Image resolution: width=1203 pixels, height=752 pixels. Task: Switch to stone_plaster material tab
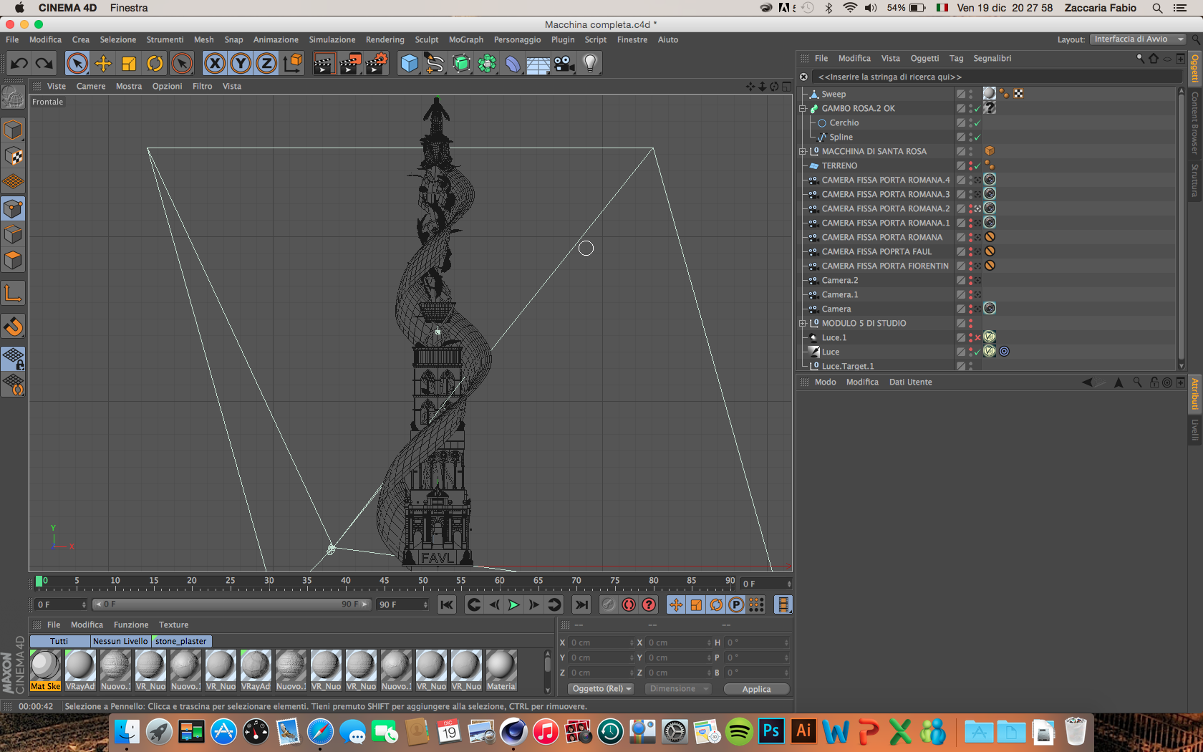[180, 642]
